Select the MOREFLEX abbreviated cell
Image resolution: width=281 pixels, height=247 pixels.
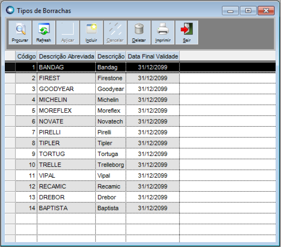(66, 110)
